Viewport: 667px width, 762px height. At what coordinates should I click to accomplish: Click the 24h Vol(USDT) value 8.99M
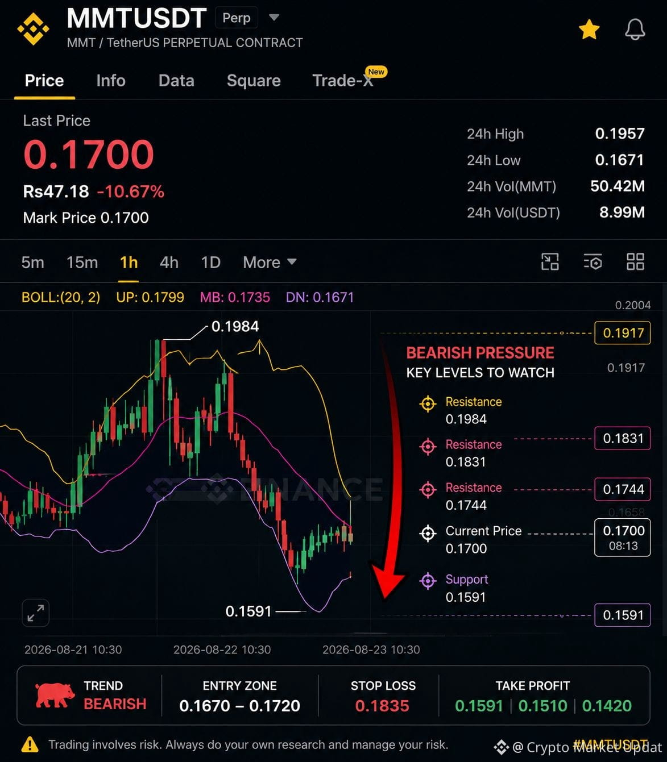click(x=622, y=212)
